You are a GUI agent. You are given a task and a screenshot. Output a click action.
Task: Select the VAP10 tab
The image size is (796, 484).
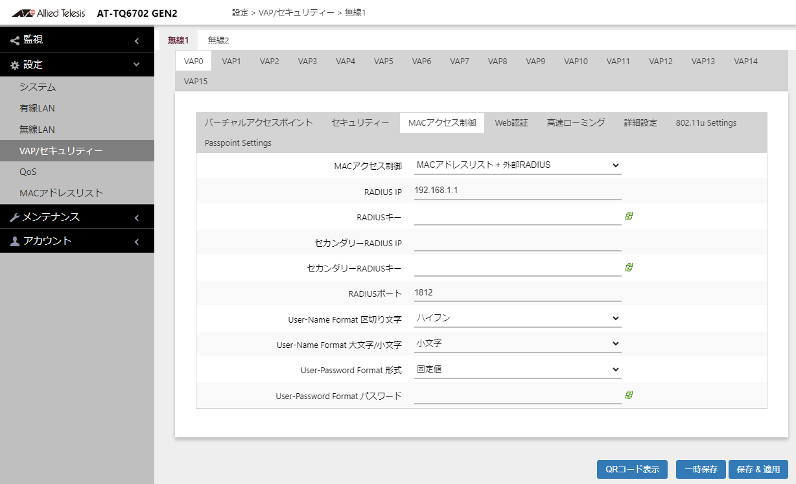pos(576,62)
